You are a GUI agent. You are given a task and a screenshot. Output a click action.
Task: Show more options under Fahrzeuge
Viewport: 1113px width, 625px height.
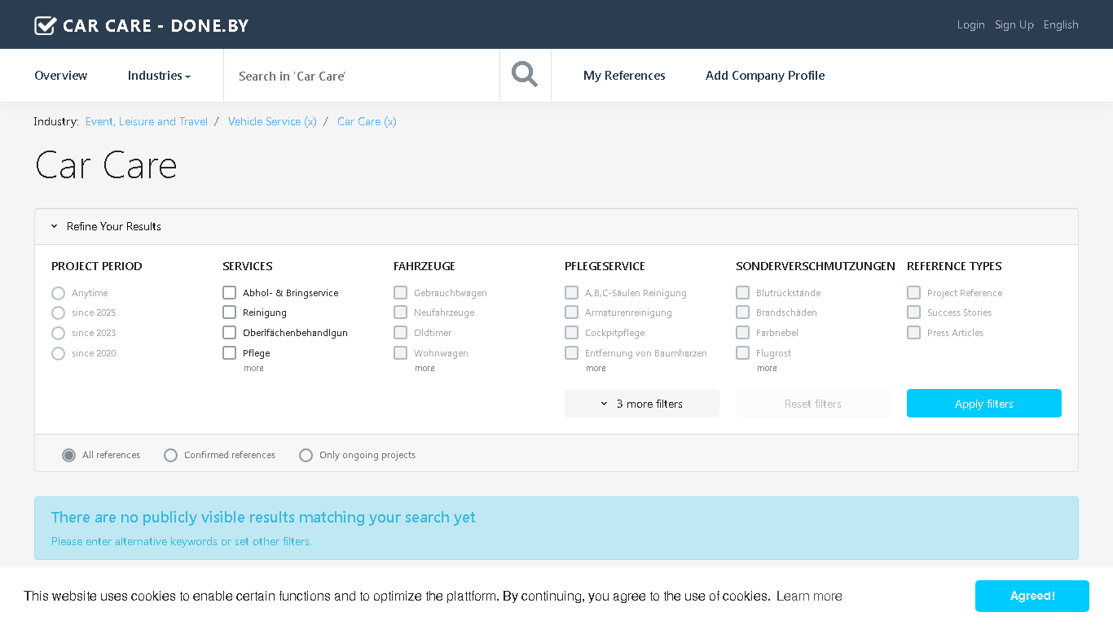coord(425,369)
